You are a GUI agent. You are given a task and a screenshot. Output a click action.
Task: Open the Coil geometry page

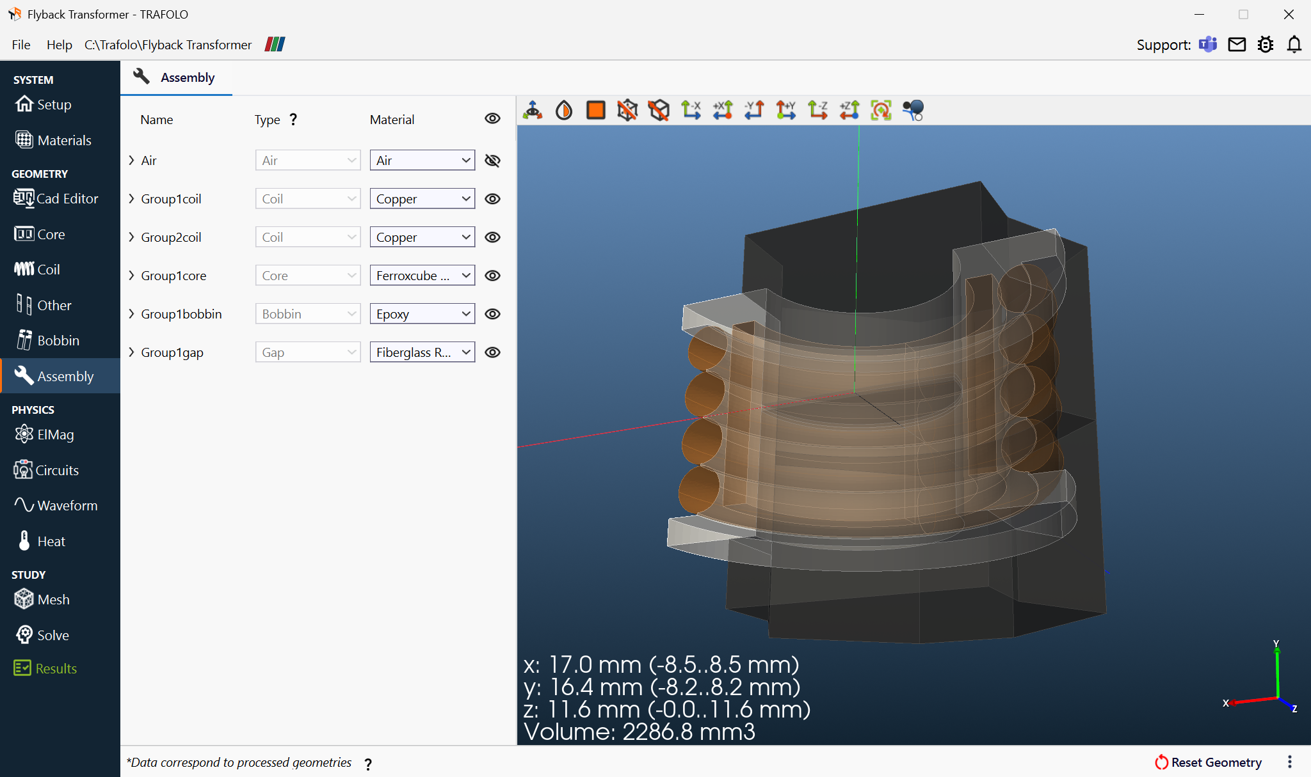(x=60, y=269)
